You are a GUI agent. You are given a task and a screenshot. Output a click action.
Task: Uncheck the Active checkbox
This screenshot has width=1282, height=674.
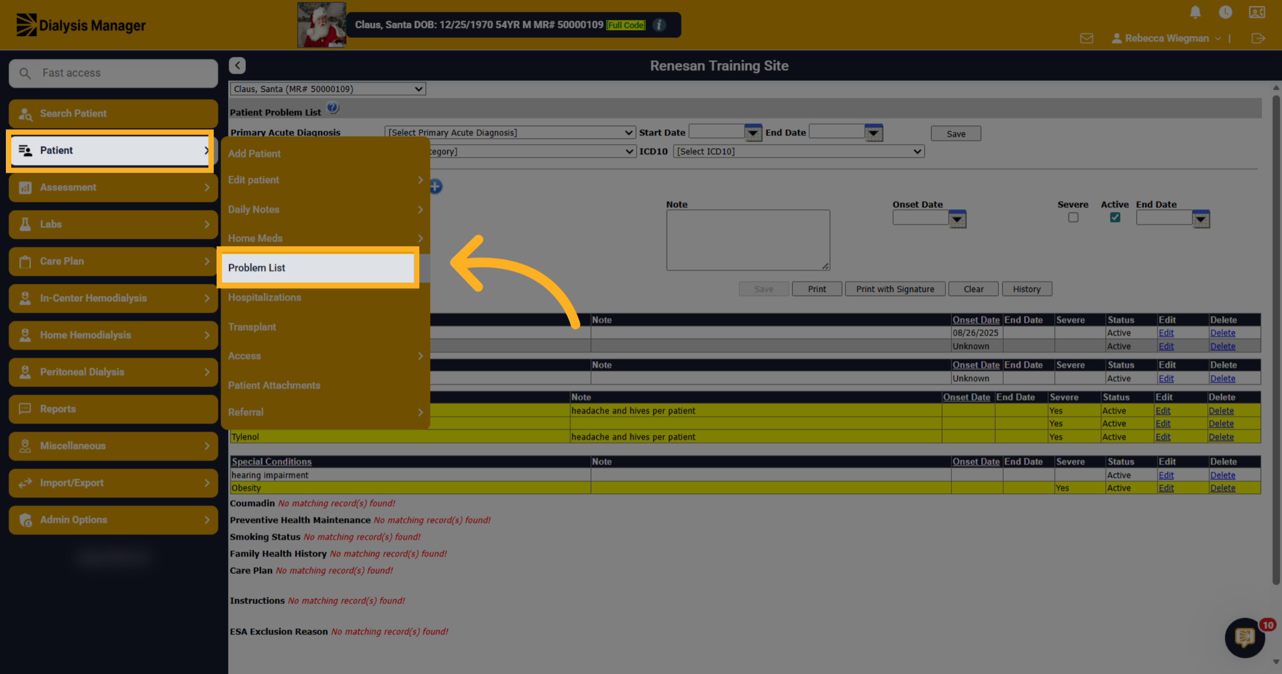click(x=1115, y=217)
